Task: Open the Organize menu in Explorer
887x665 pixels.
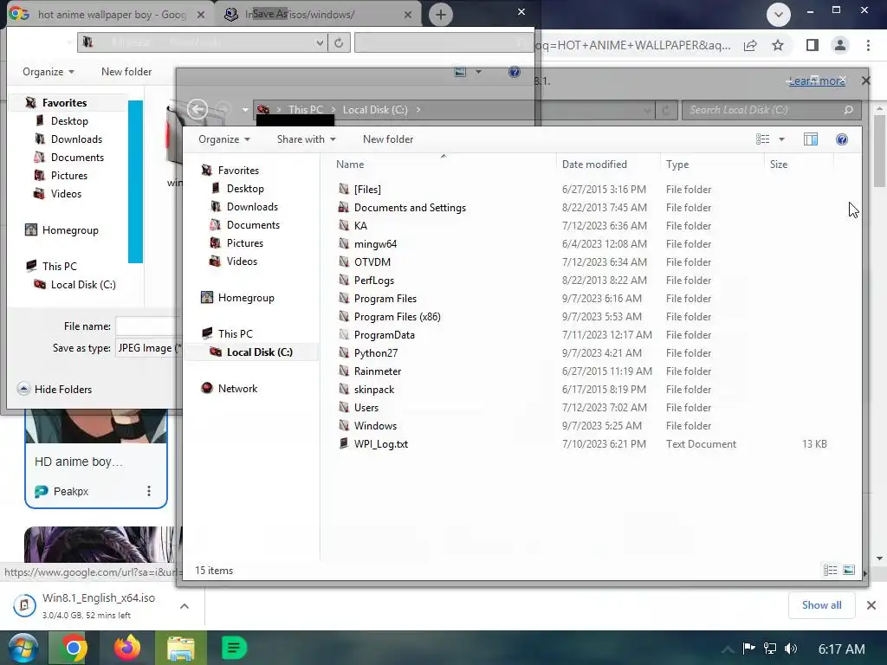Action: tap(224, 139)
